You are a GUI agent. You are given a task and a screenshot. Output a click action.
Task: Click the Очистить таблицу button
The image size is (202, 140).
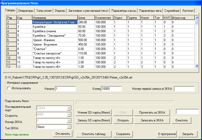pyautogui.click(x=94, y=134)
